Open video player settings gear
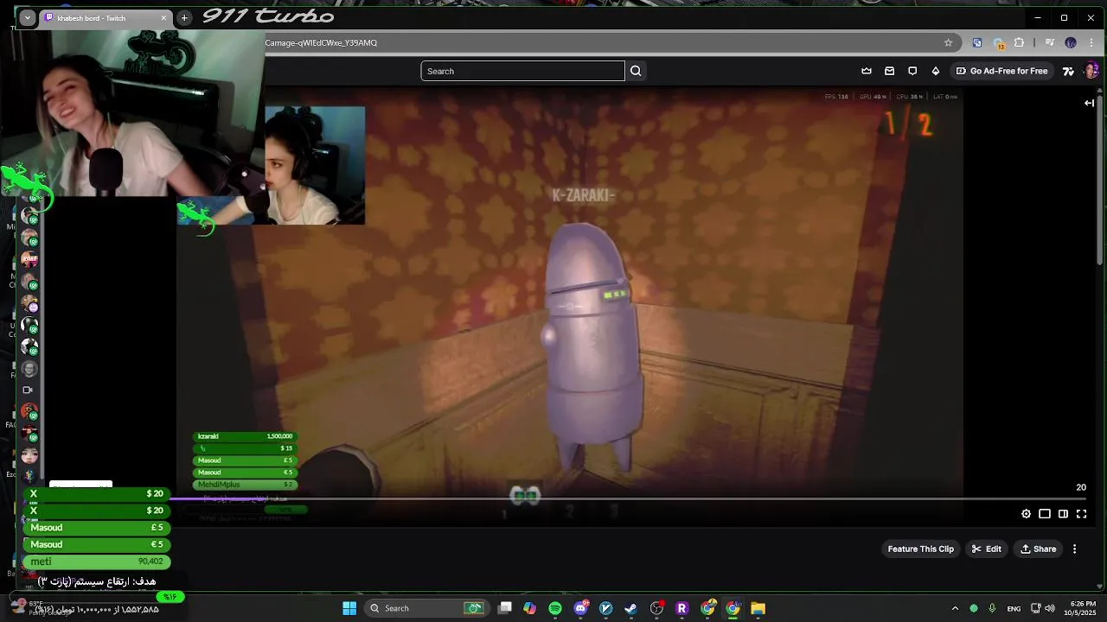Viewport: 1107px width, 622px height. [x=1026, y=514]
